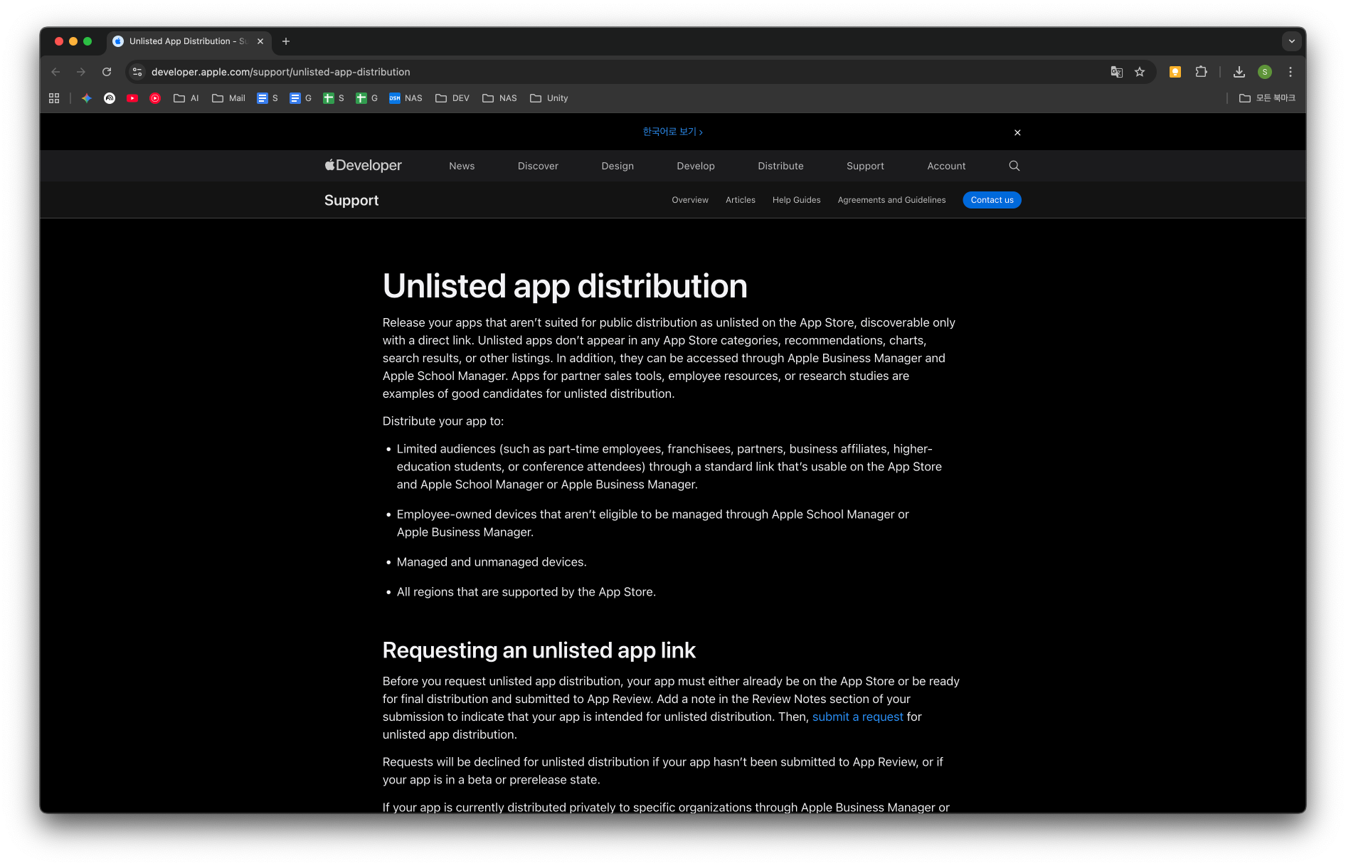Open the Gemini bookmark
The image size is (1346, 866).
(87, 98)
